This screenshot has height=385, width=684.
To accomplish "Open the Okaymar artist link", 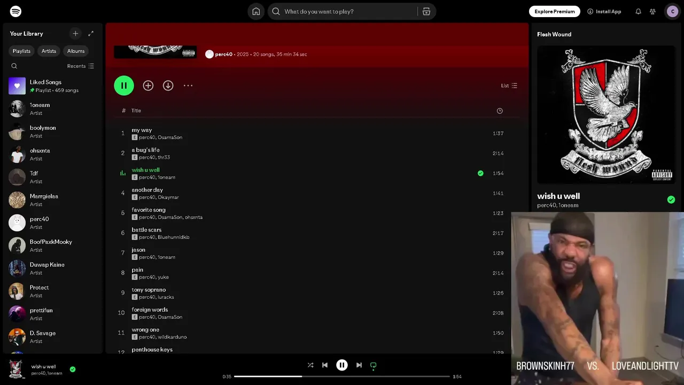I will [x=168, y=197].
